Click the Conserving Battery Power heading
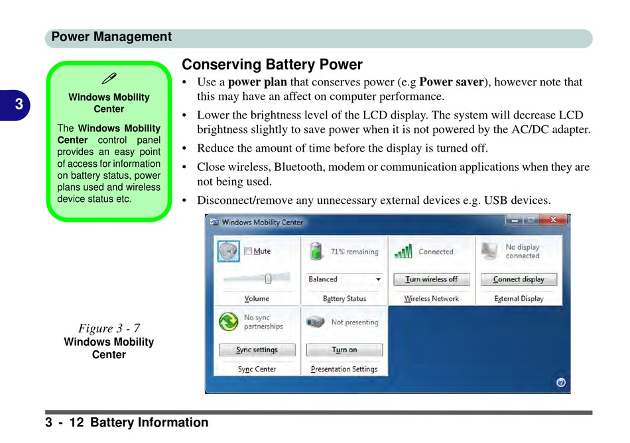 coord(272,64)
